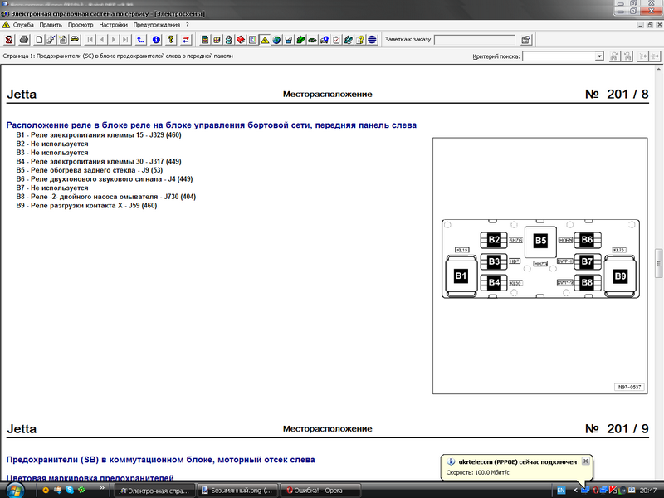Click the red and blue swap-arrows icon
Screen dimensions: 664x498
(186, 40)
